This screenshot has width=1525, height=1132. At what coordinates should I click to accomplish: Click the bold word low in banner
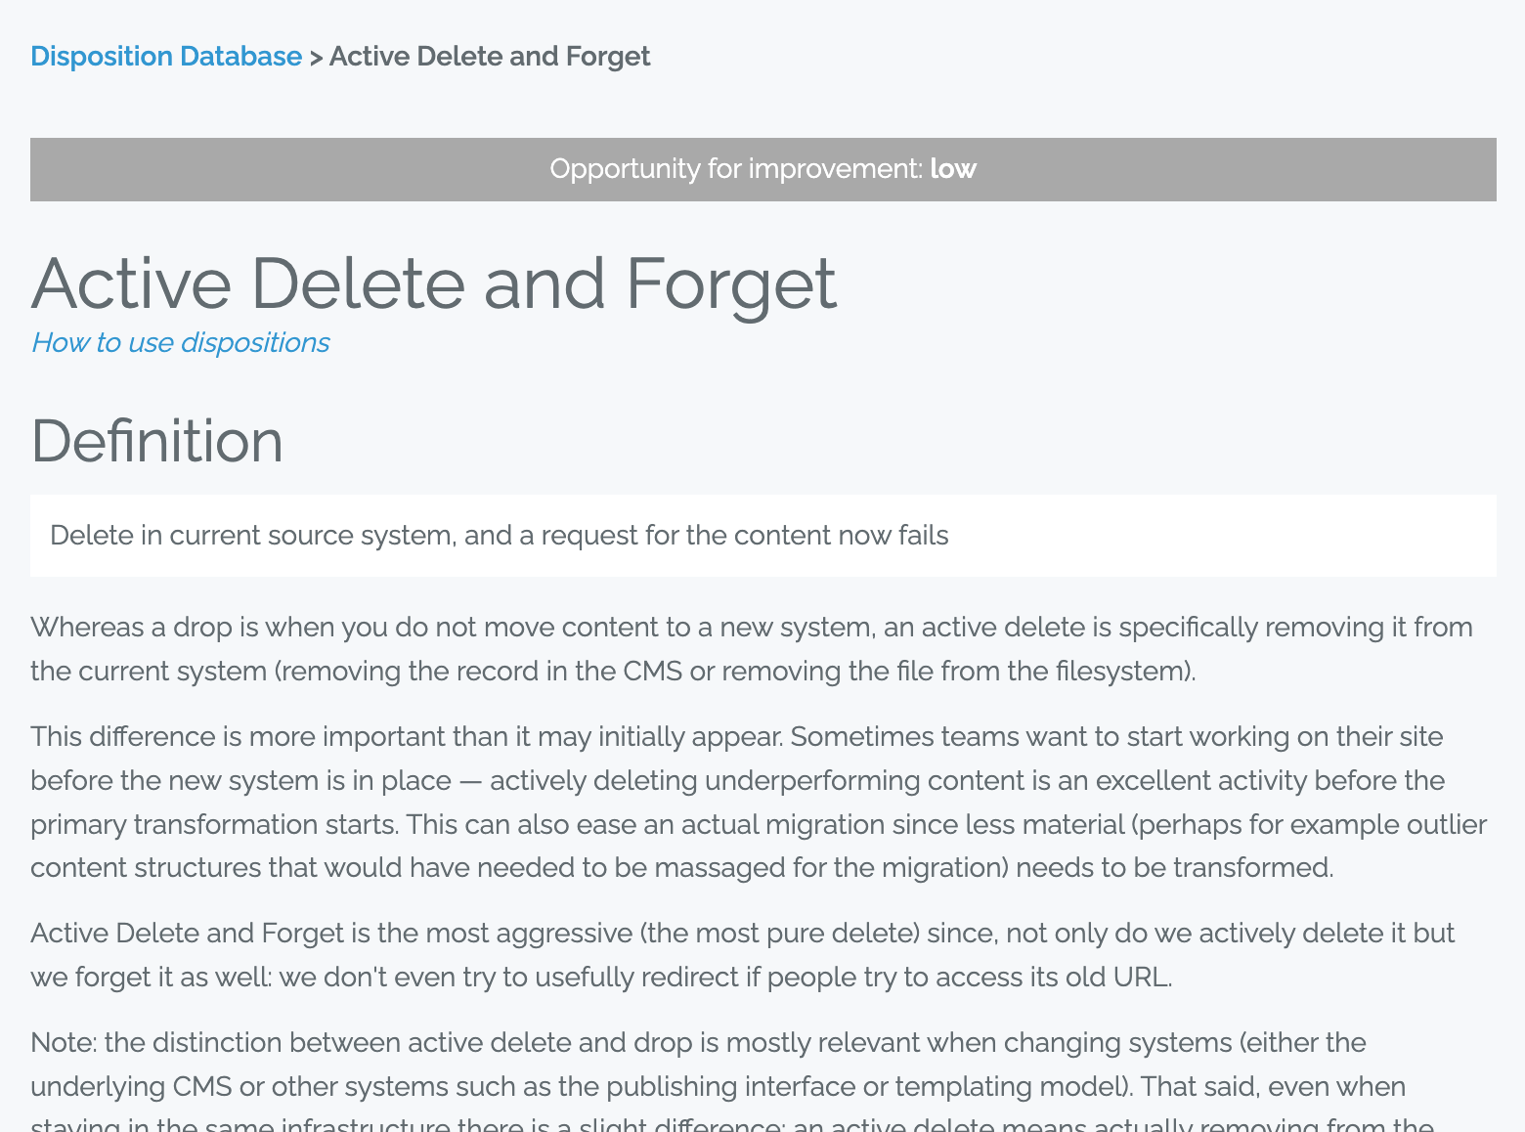953,169
